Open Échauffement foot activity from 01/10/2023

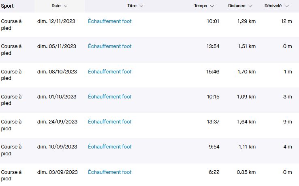pos(109,97)
